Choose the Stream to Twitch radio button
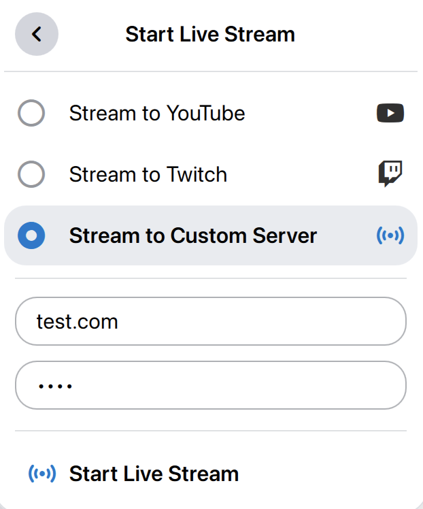Screen dimensions: 423x509 tap(31, 175)
